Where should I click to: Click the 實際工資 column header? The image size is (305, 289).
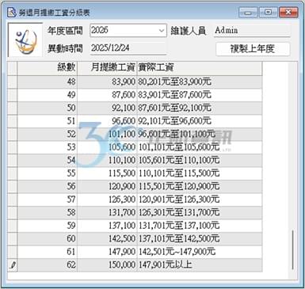200,68
